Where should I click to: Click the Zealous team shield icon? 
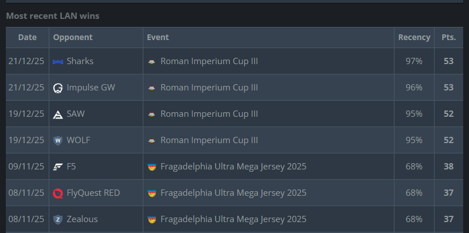point(58,219)
